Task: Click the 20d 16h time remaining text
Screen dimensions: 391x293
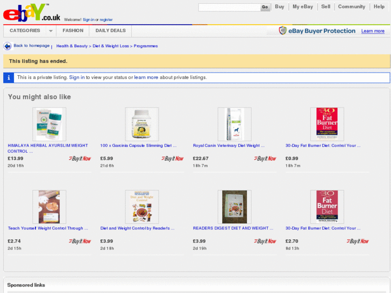Action: (16, 166)
